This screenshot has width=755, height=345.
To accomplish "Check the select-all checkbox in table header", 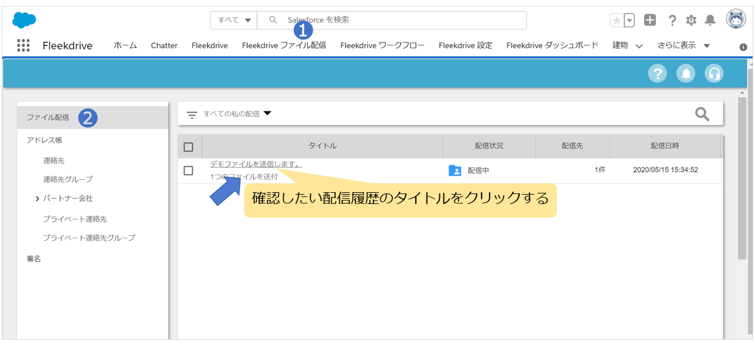I will point(189,147).
